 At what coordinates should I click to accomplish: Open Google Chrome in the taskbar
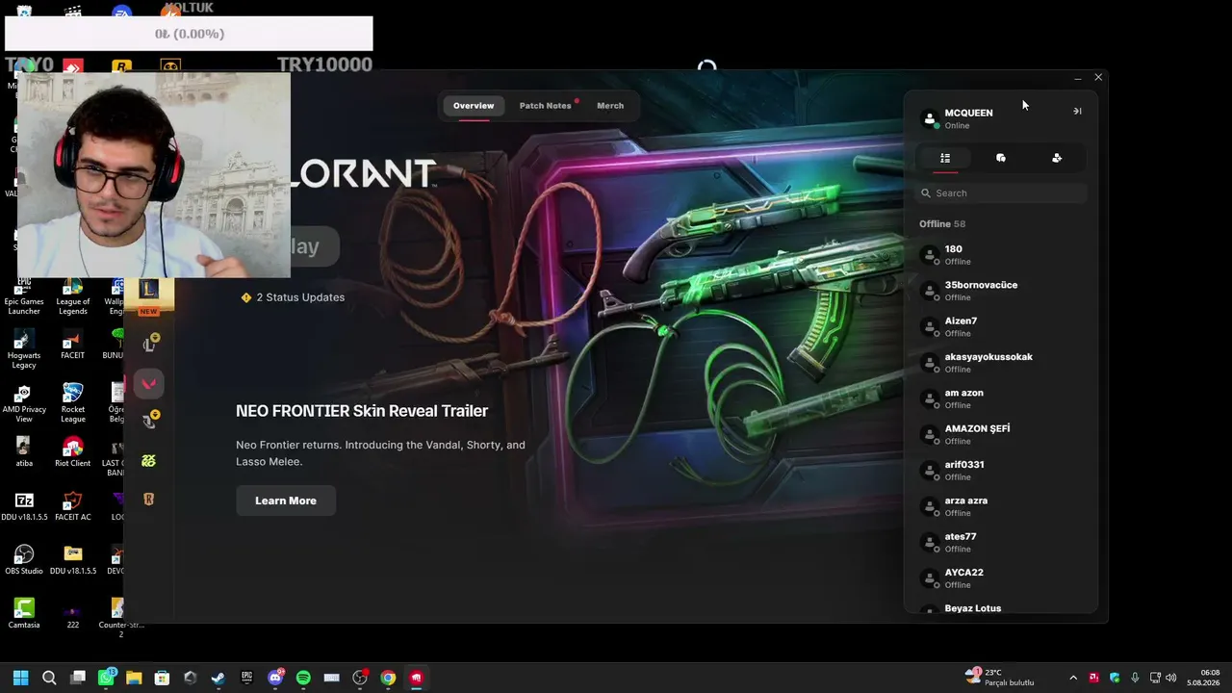pos(388,678)
